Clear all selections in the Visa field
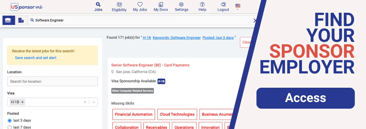Image resolution: width=366 pixels, height=129 pixels. point(85,102)
